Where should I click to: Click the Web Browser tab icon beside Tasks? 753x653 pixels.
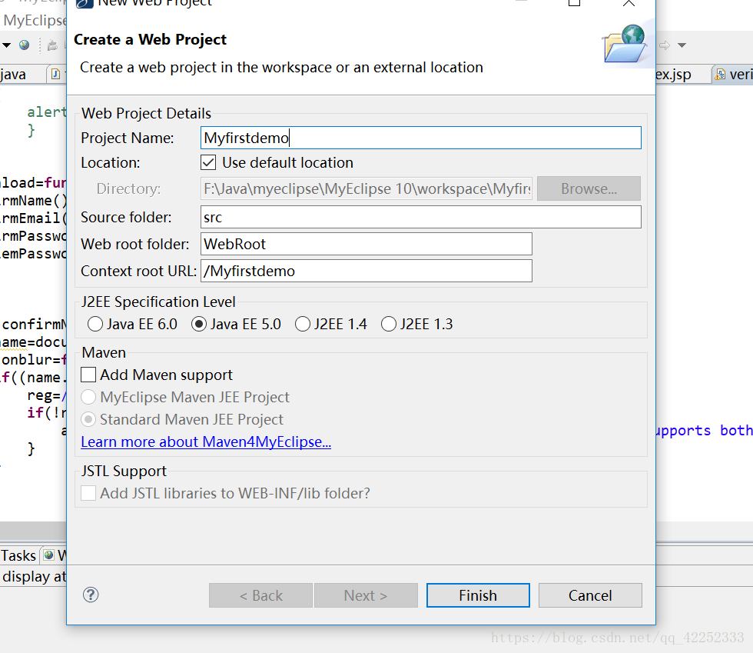click(x=48, y=555)
